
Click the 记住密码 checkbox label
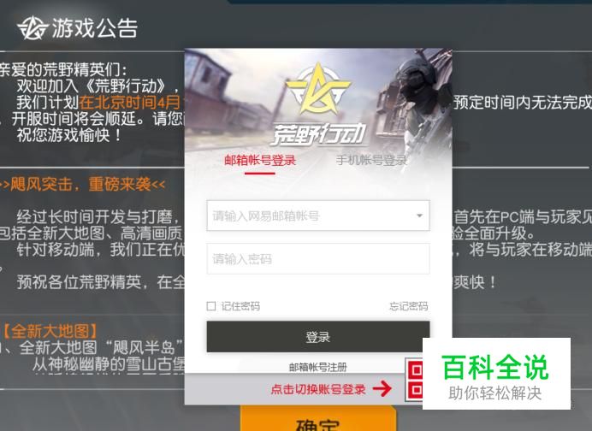[240, 306]
